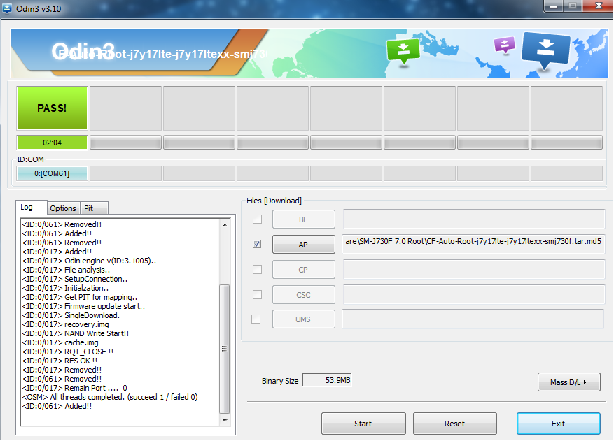Click the 'Files [Download]' group label
Viewport: 614px width, 441px height.
tap(274, 201)
